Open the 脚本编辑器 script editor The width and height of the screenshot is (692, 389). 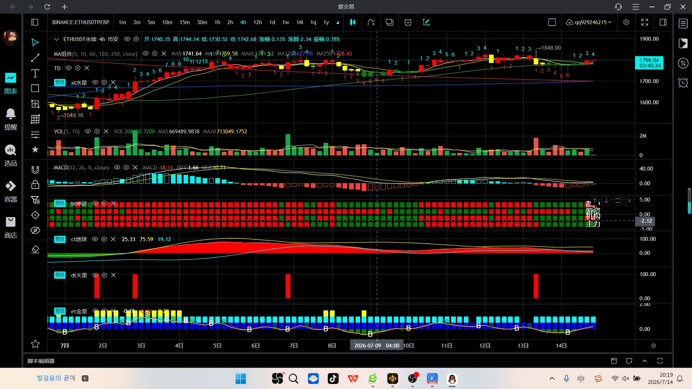click(x=41, y=361)
